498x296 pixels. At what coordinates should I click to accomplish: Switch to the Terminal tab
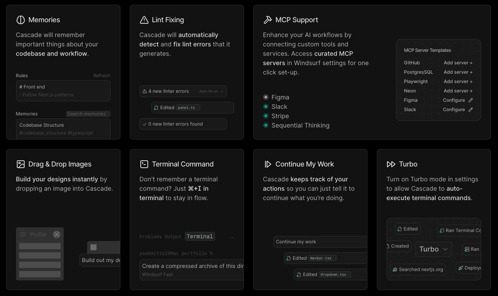pos(200,236)
